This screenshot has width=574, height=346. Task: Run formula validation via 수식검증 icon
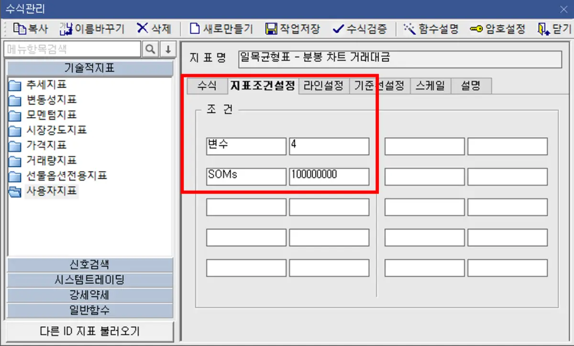tap(359, 29)
